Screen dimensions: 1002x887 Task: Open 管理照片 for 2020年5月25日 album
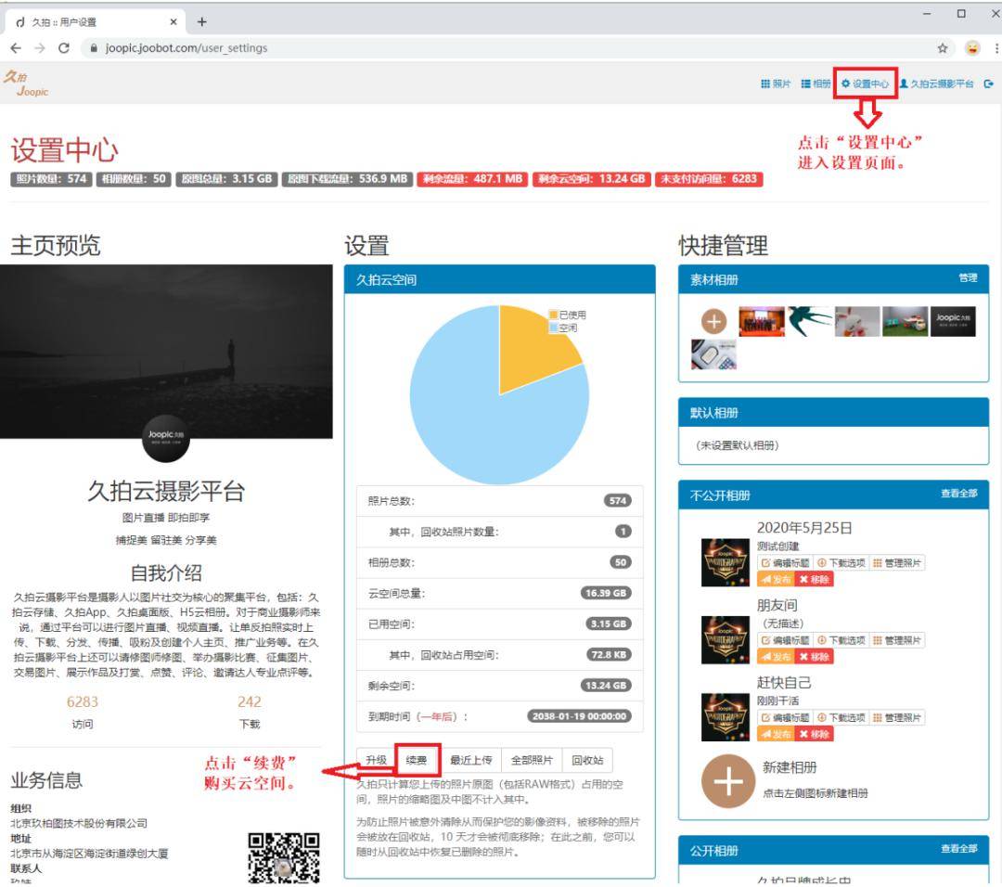point(897,563)
